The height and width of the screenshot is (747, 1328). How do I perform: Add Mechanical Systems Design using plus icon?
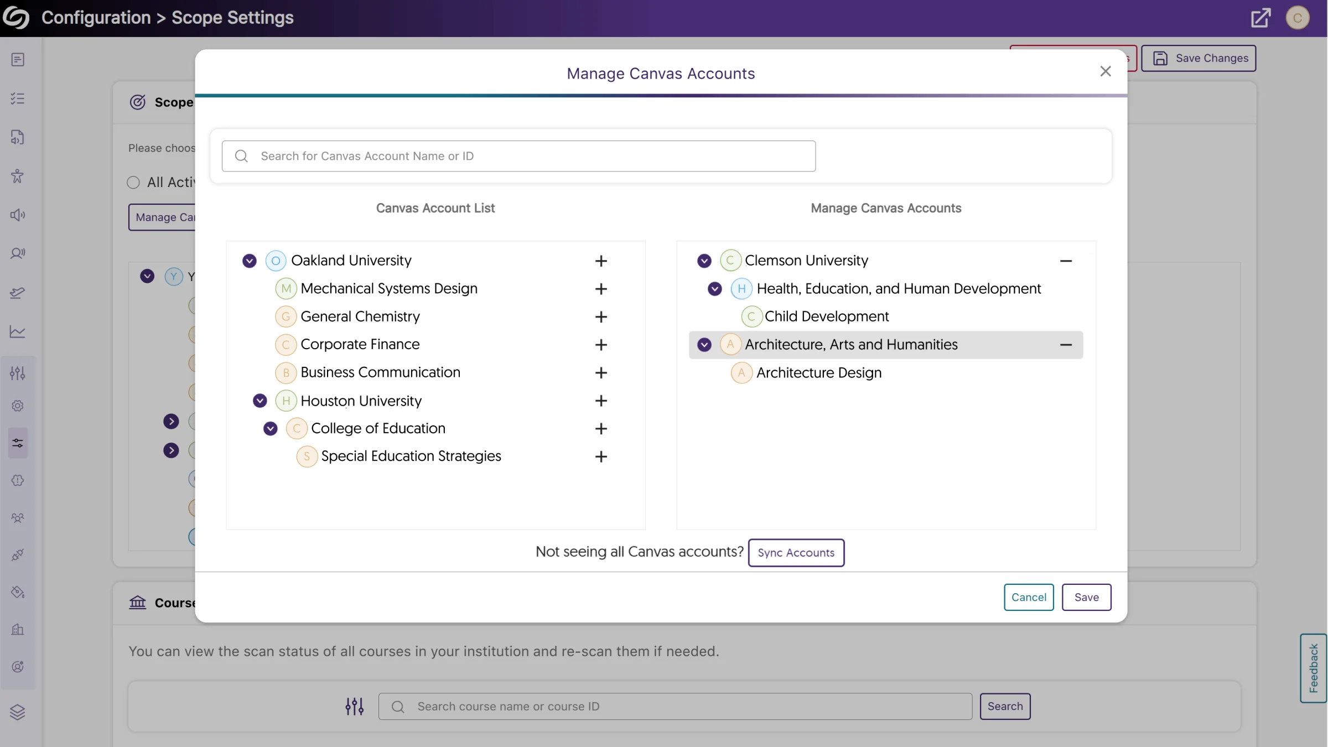pos(601,289)
